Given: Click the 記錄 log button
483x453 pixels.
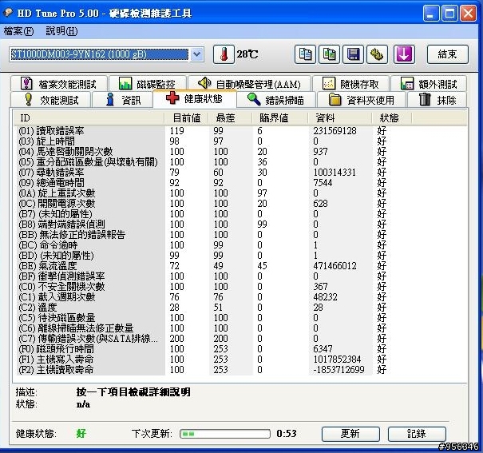Looking at the screenshot, I should (417, 434).
